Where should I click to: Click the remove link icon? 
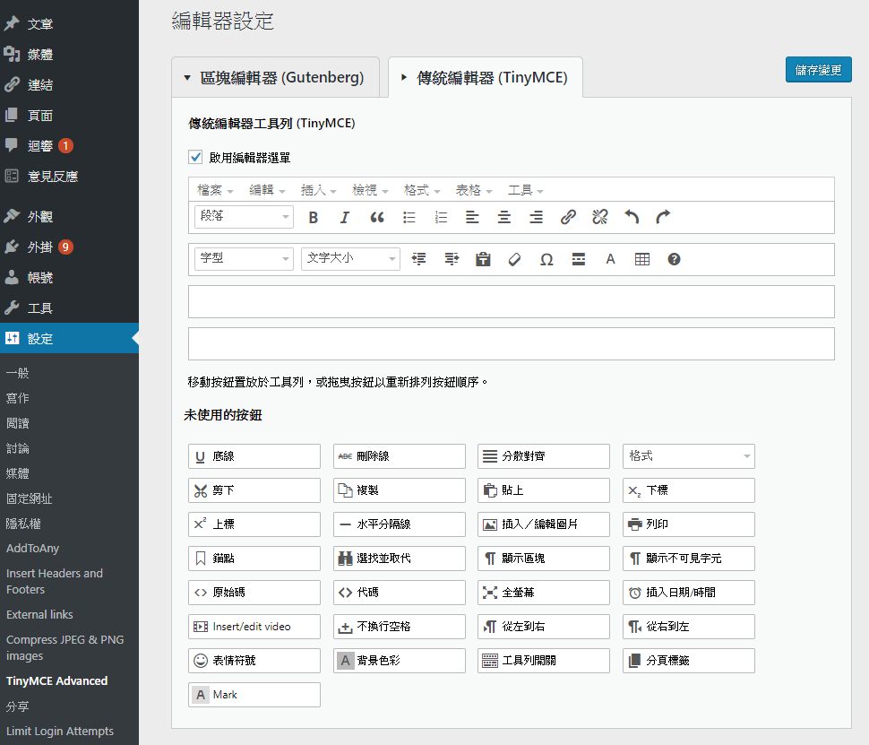(x=599, y=217)
